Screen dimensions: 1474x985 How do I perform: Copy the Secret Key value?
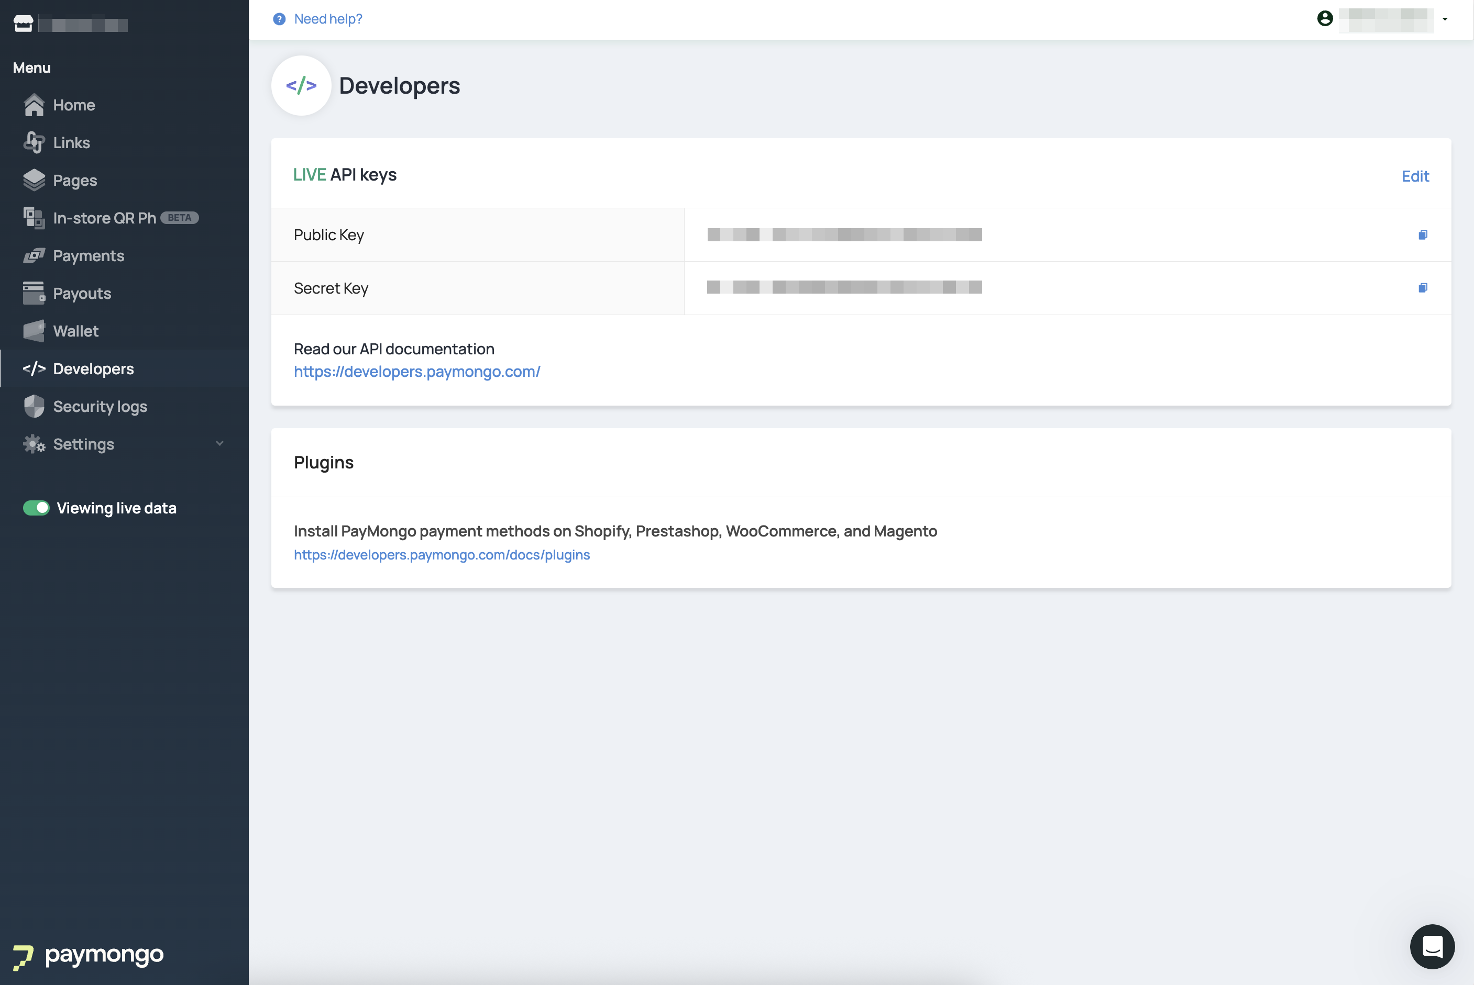(x=1423, y=288)
